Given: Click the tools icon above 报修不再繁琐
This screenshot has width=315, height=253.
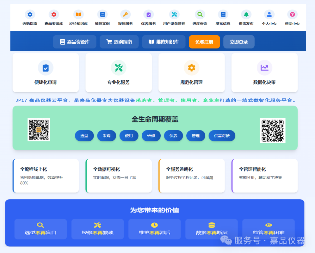Looking at the screenshot, I should pos(97,225).
